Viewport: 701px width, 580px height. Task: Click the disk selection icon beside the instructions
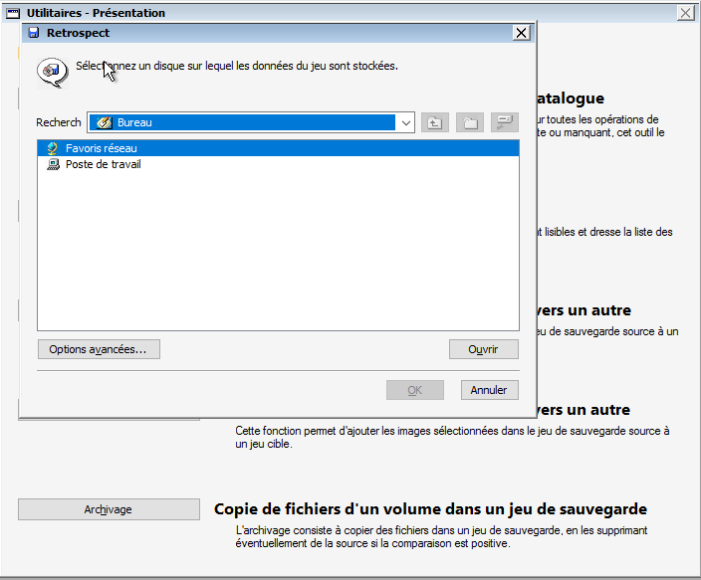coord(50,71)
